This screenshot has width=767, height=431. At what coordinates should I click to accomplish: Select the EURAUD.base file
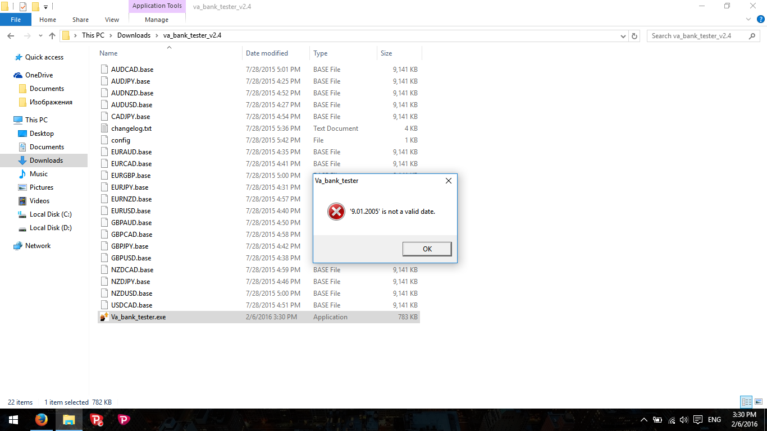pyautogui.click(x=131, y=152)
